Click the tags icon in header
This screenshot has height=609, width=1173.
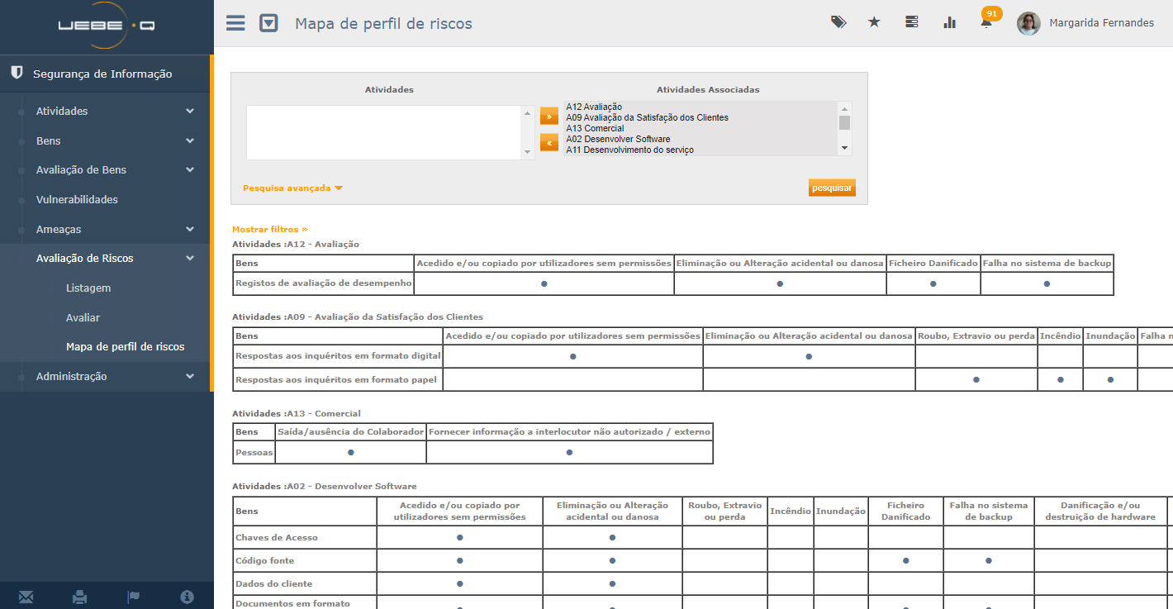[x=838, y=22]
